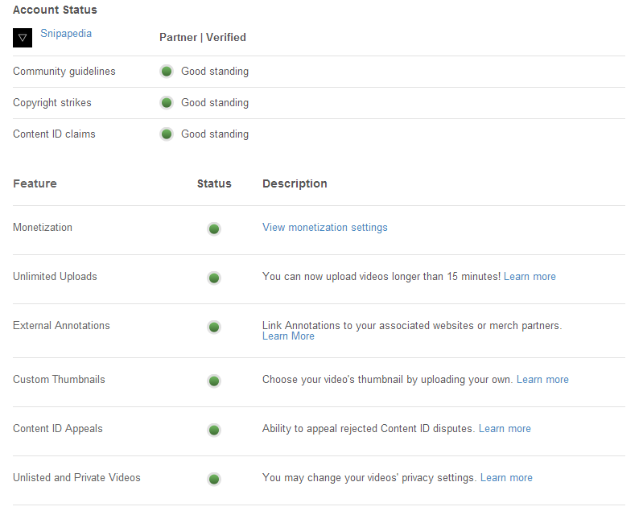Image resolution: width=643 pixels, height=515 pixels.
Task: Open the Snipapedia channel link
Action: [66, 34]
